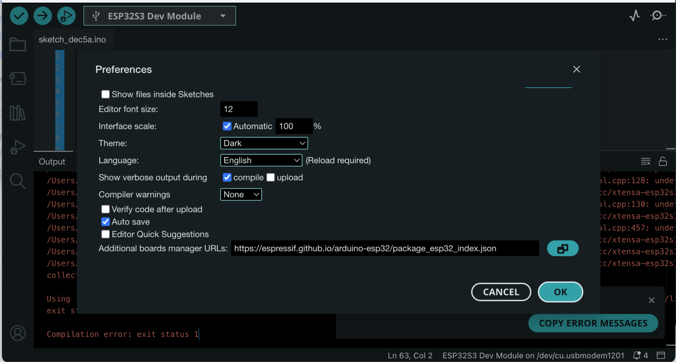The image size is (676, 362).
Task: Expand the Compiler warnings dropdown
Action: [241, 195]
